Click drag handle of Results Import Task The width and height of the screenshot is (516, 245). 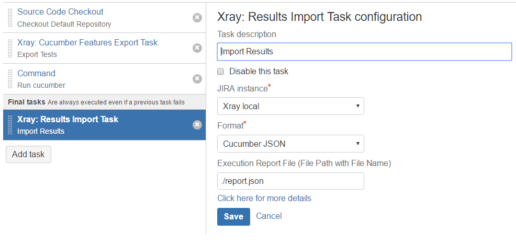tap(10, 125)
